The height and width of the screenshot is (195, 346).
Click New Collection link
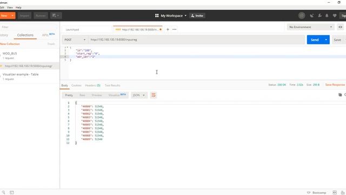[x=10, y=44]
